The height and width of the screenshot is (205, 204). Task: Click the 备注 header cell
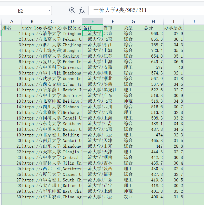[x=93, y=28]
